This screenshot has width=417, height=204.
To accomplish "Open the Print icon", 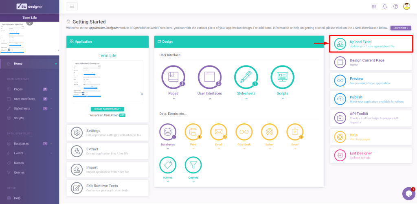I will 193,132.
